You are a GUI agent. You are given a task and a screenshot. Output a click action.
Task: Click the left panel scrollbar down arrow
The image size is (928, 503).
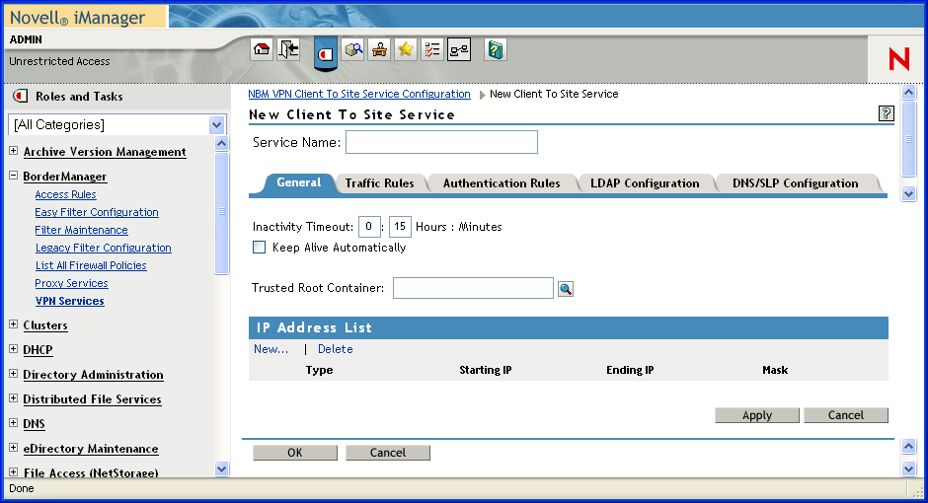click(x=221, y=468)
